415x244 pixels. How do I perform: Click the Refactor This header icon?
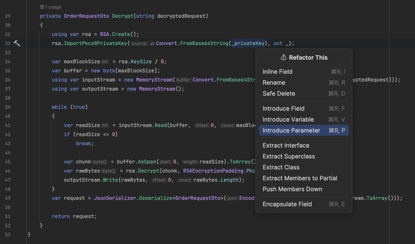[284, 57]
